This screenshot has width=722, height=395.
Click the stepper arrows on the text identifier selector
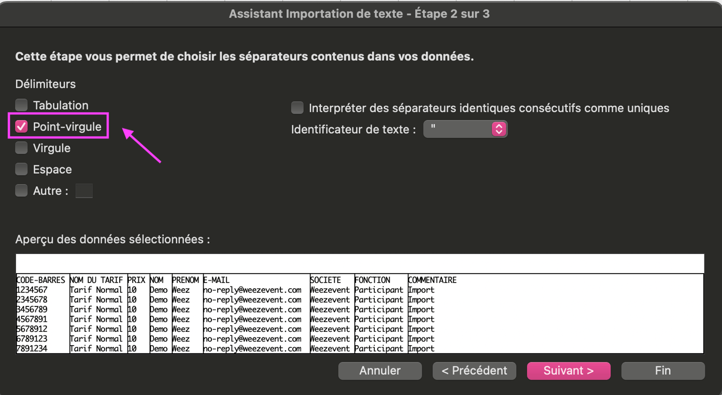pyautogui.click(x=499, y=129)
